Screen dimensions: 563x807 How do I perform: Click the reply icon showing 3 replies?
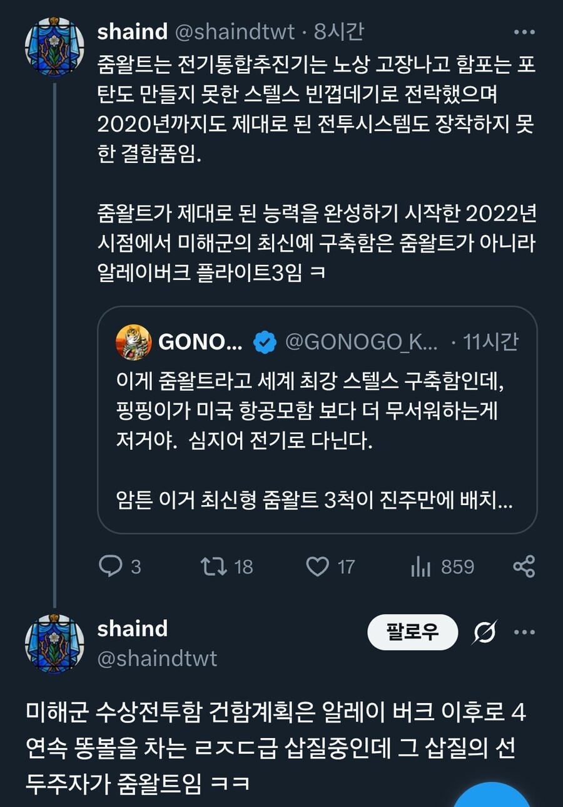tap(111, 567)
